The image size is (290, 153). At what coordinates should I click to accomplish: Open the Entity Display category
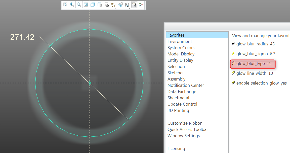[180, 60]
